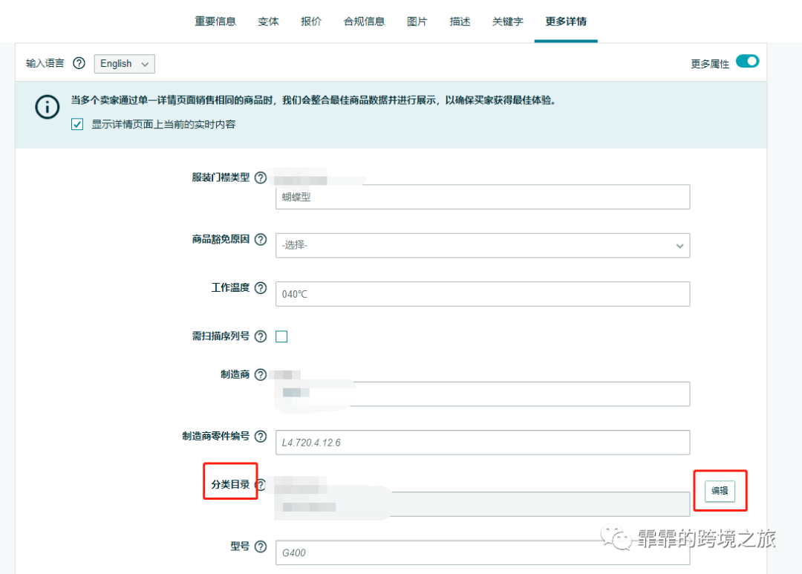This screenshot has width=802, height=574.
Task: Click the help icon next to 输入语言
Action: [79, 63]
